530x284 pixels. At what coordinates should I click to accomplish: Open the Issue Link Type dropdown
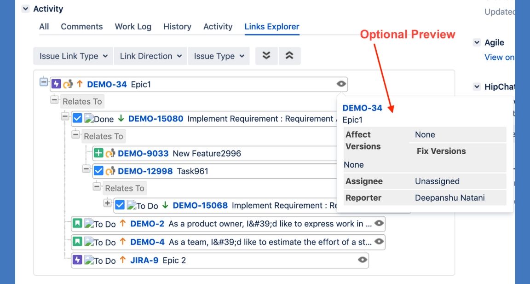coord(73,56)
